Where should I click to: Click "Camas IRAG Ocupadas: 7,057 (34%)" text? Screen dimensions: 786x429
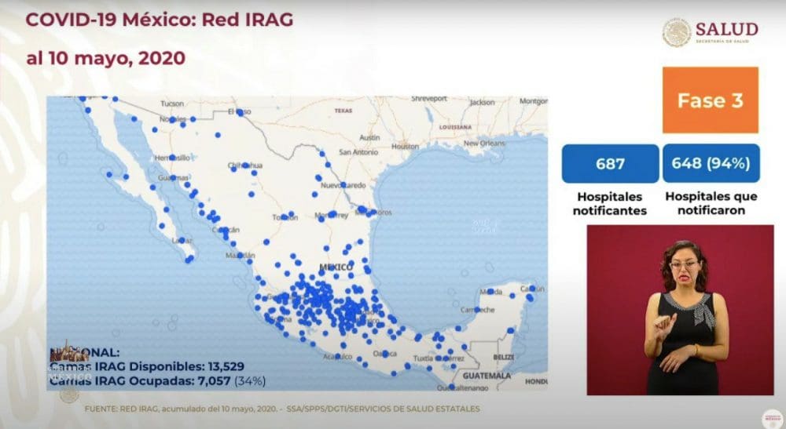[157, 381]
